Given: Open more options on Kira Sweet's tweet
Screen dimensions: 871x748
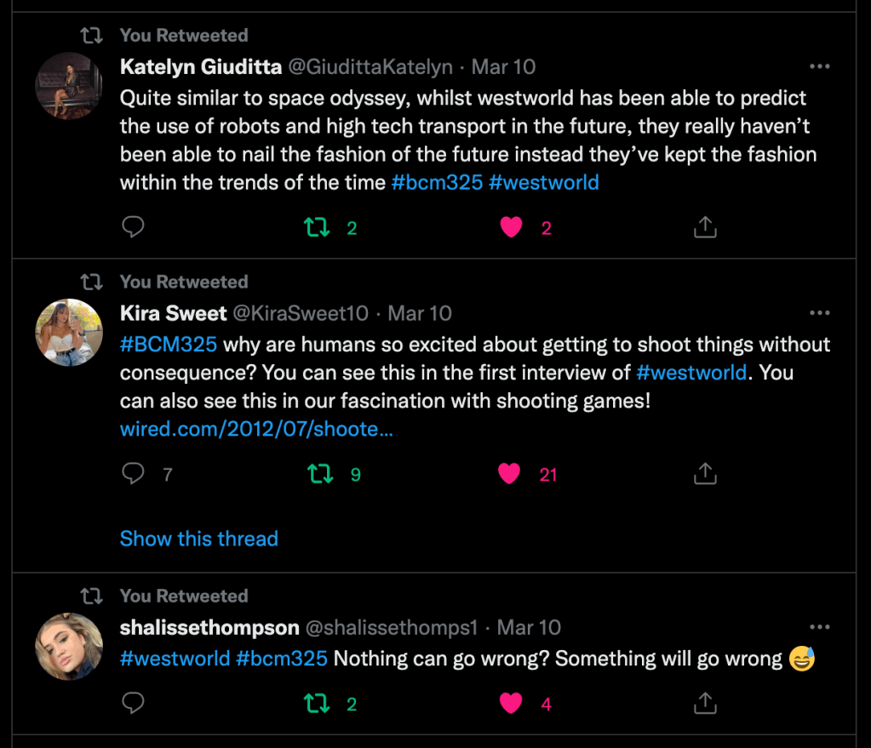Looking at the screenshot, I should coord(819,313).
